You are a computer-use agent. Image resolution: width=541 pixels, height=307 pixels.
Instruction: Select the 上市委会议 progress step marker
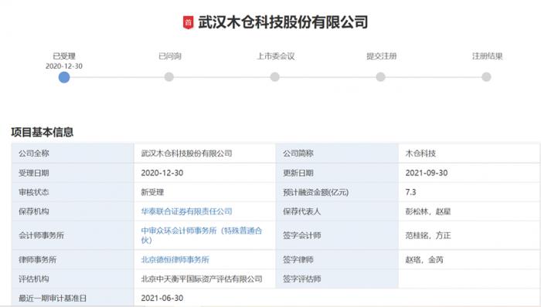point(274,77)
